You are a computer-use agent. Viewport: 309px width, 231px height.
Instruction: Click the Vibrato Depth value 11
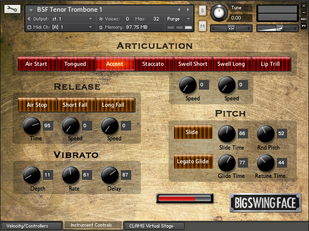pyautogui.click(x=48, y=175)
